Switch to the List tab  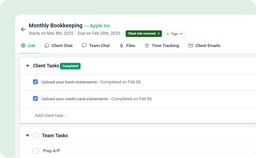click(x=28, y=46)
